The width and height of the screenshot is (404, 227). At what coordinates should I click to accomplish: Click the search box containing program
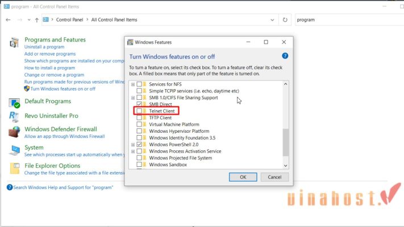pyautogui.click(x=349, y=20)
